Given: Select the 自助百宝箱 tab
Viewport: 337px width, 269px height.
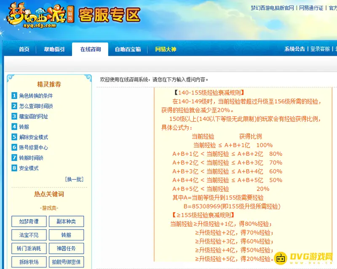Looking at the screenshot, I should [x=128, y=49].
